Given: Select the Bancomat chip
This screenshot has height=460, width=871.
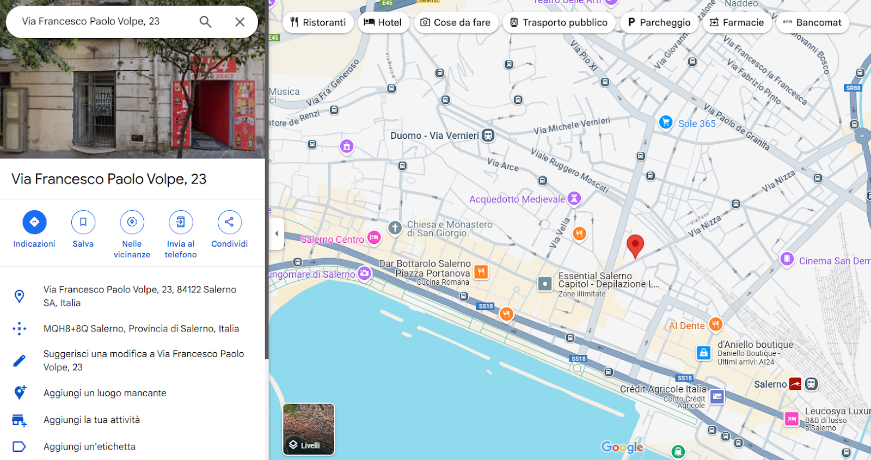Looking at the screenshot, I should coord(813,22).
